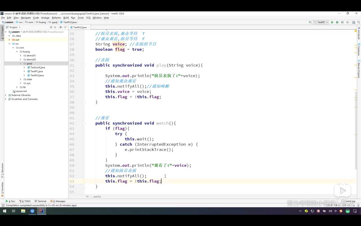The height and width of the screenshot is (226, 361).
Task: Expand the out folder
Action: click(x=9, y=40)
